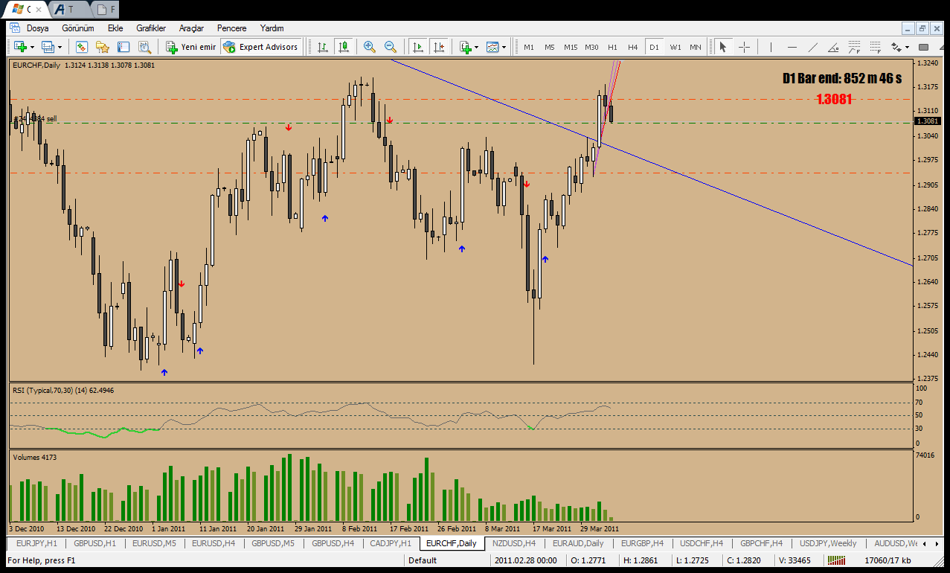950x573 pixels.
Task: Select the crosshair cursor tool
Action: (x=744, y=47)
